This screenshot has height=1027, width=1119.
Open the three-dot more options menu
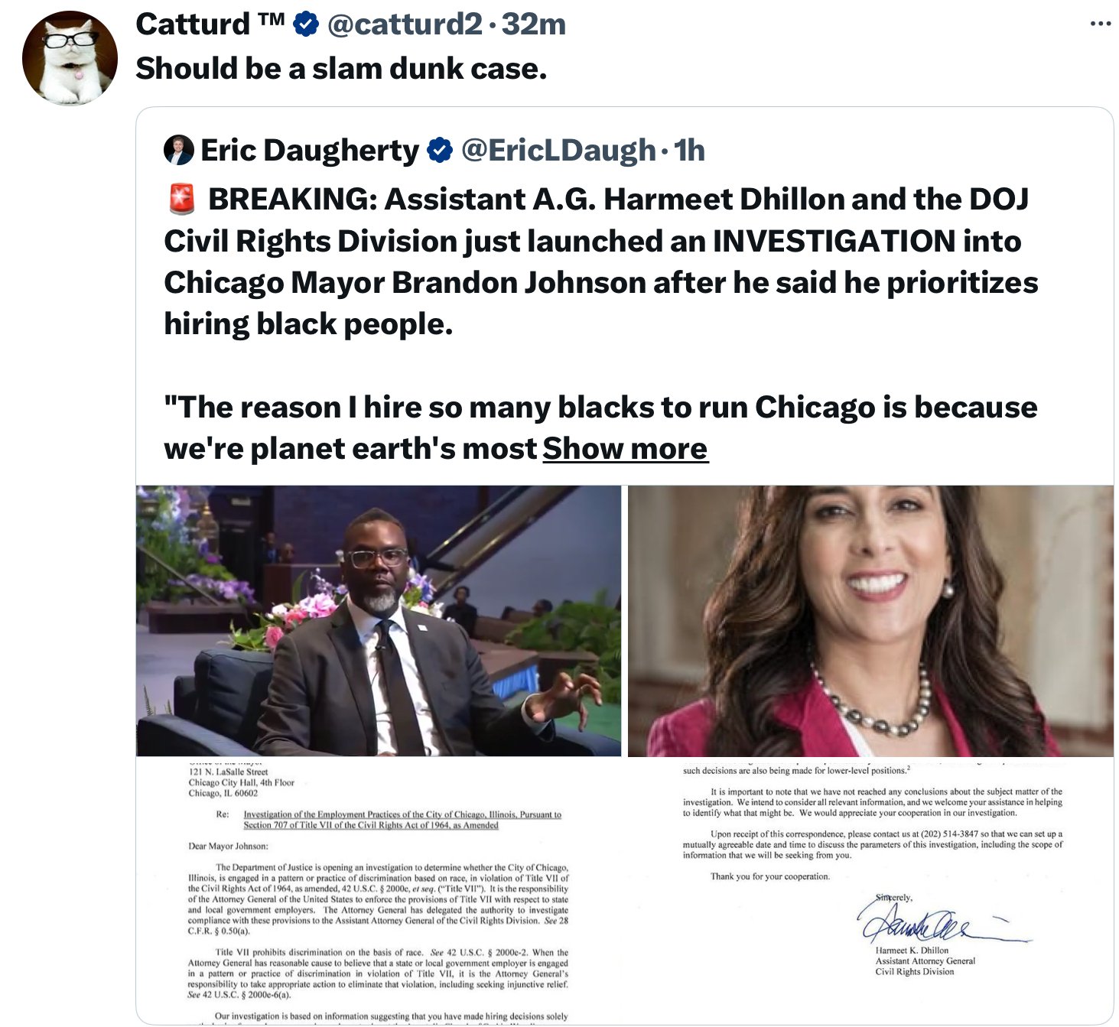(1100, 24)
